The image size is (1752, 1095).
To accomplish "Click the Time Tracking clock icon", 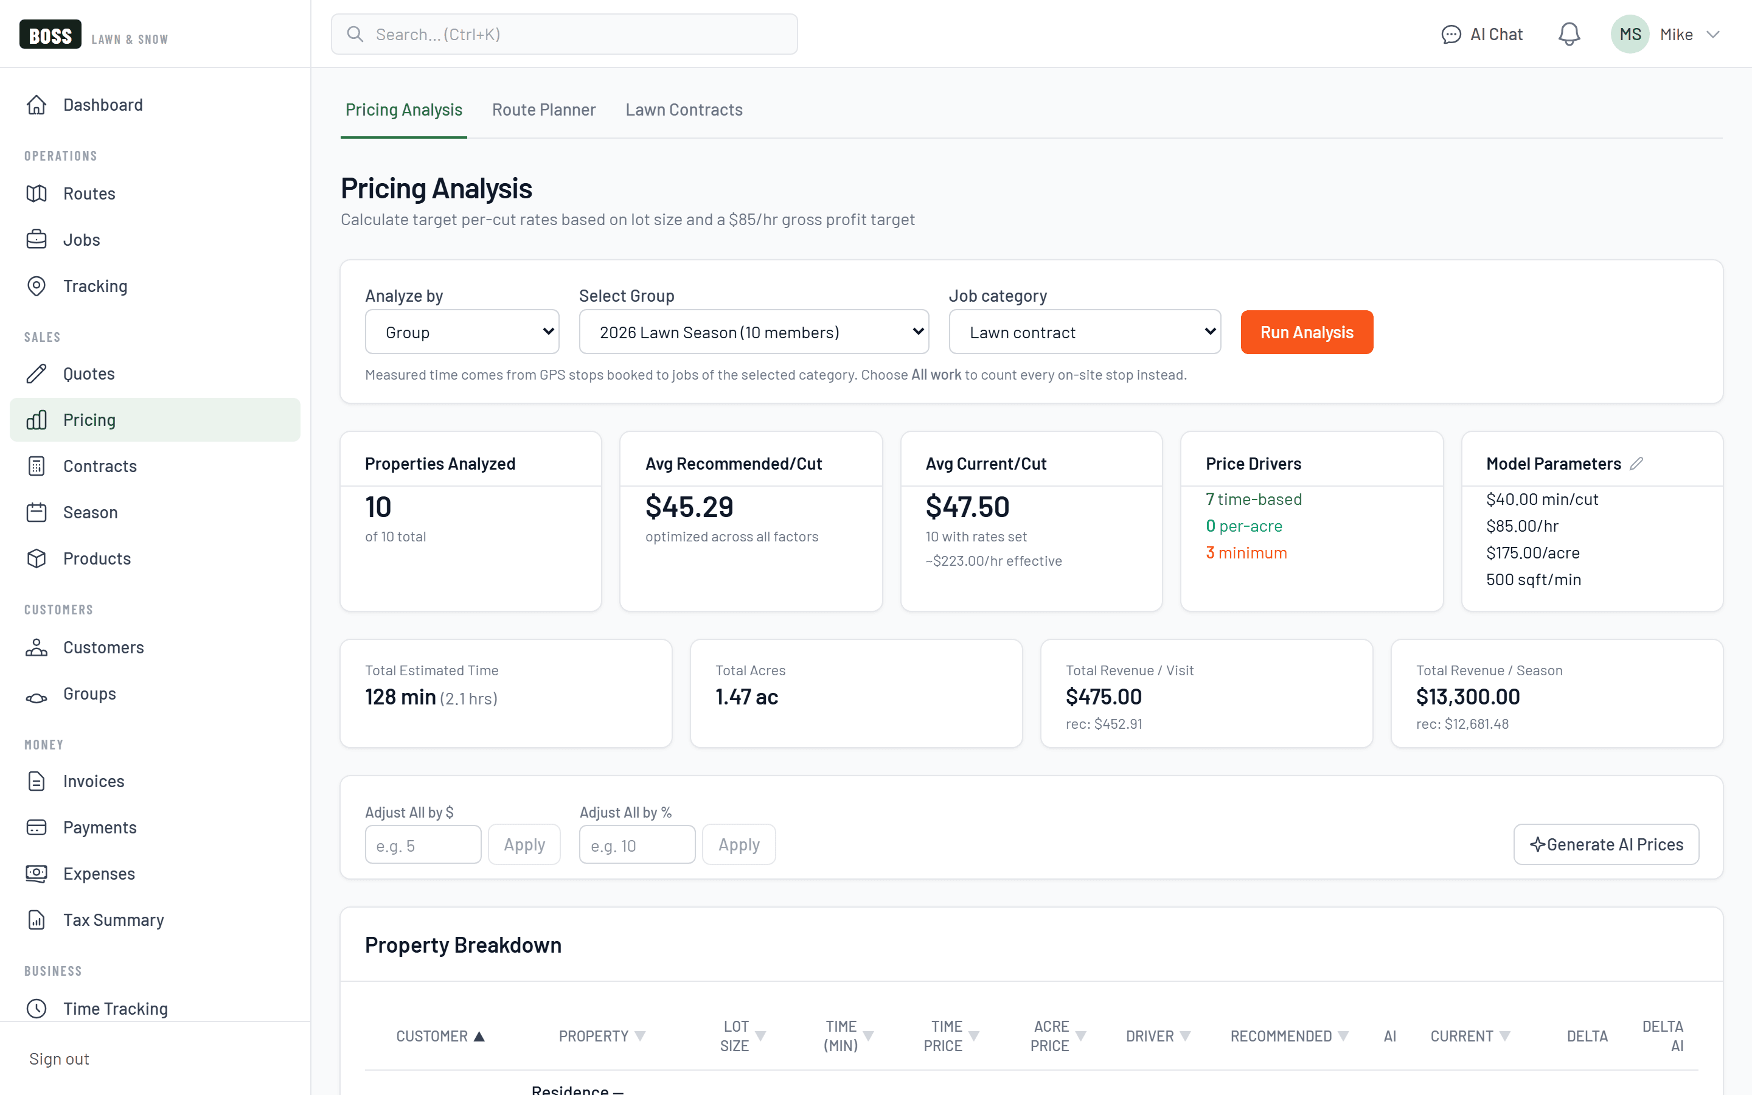I will (x=36, y=1009).
